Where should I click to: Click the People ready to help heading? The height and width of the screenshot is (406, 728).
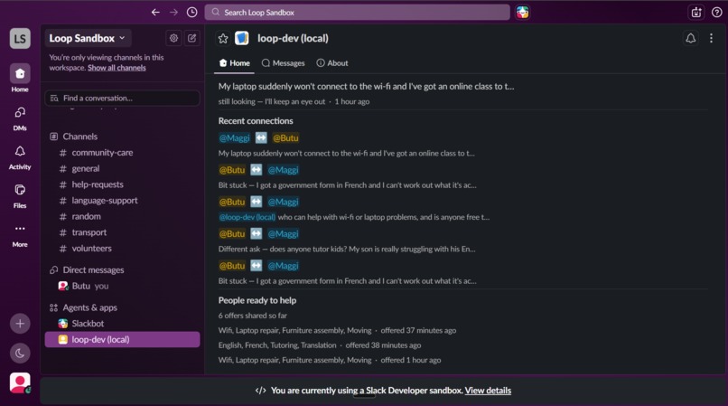coord(257,300)
